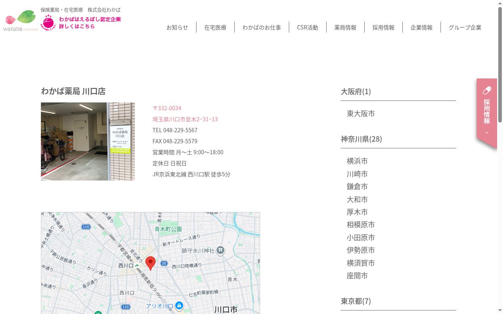Open the 企業情報 menu item
Viewport: 503px width, 314px height.
pos(422,27)
